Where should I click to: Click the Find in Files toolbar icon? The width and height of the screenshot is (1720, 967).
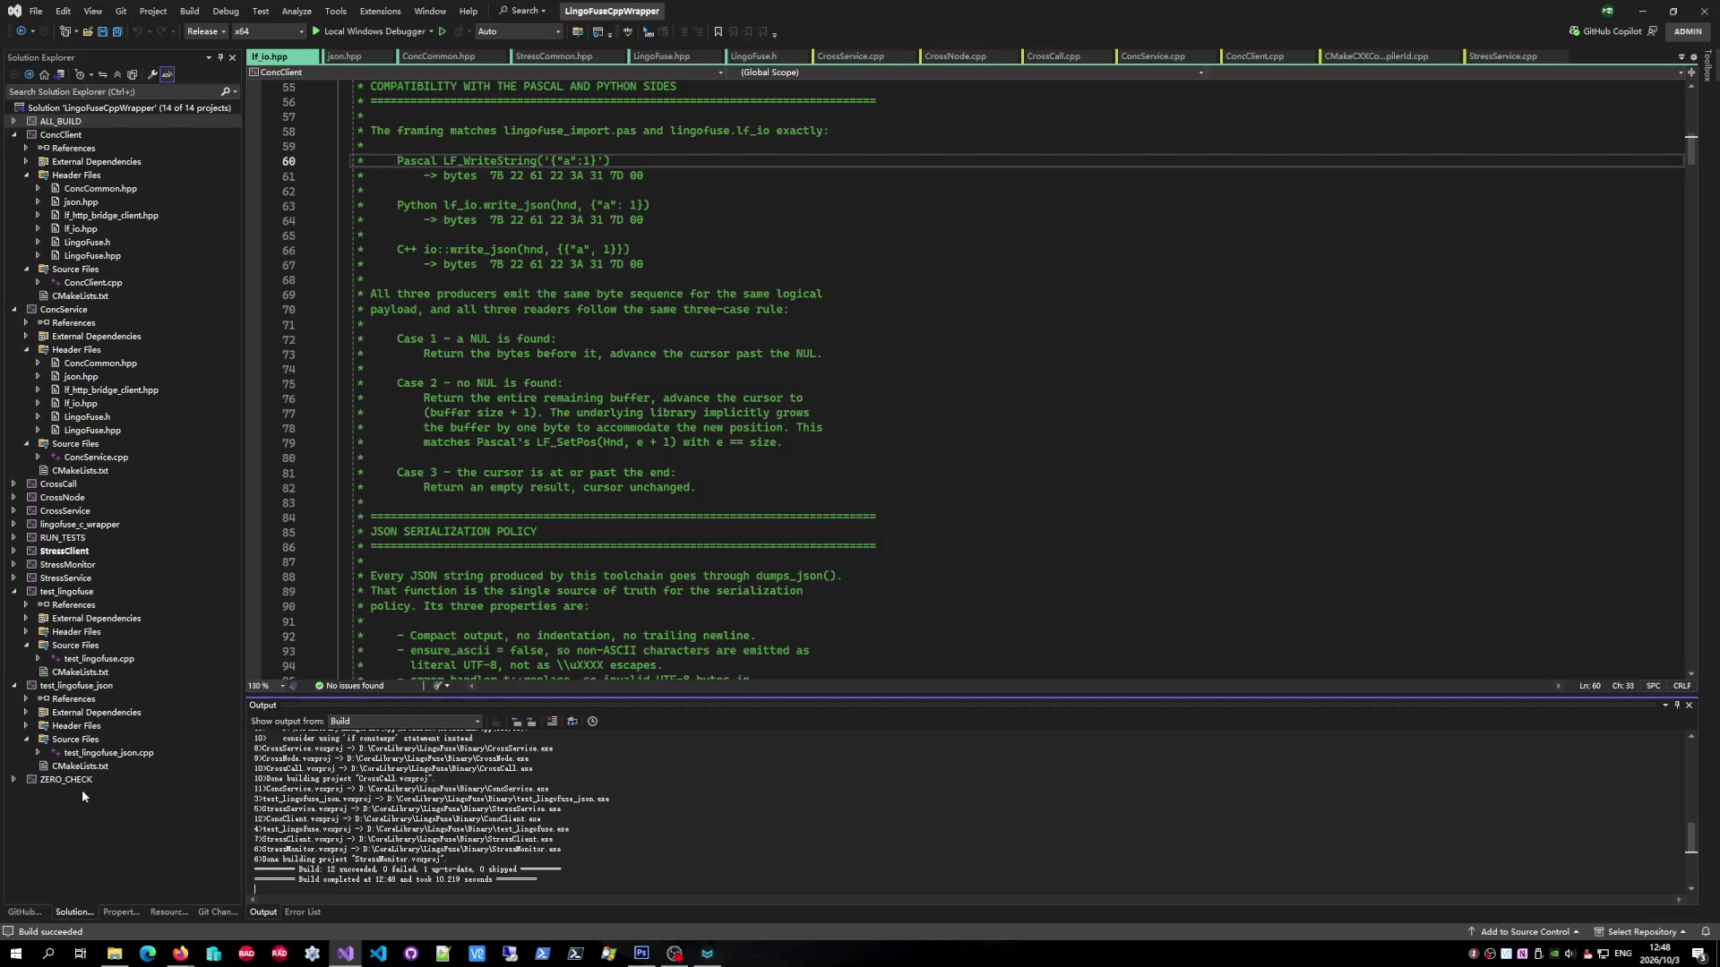coord(578,31)
